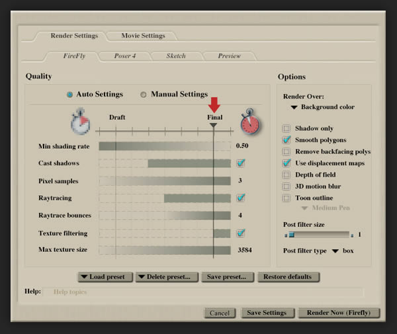Click the Pixel samples value 3

pos(240,181)
